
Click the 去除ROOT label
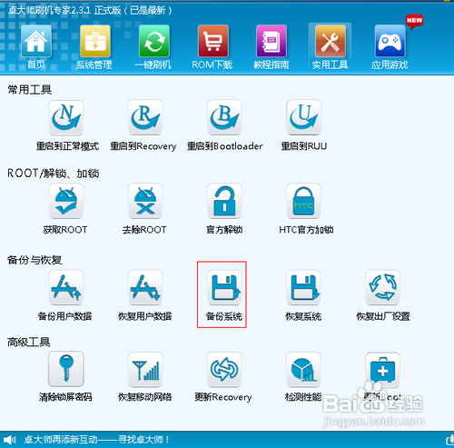coord(144,230)
